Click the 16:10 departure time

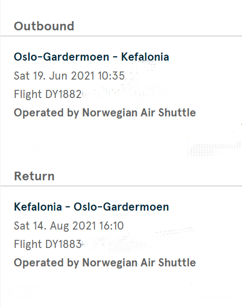coord(111,226)
